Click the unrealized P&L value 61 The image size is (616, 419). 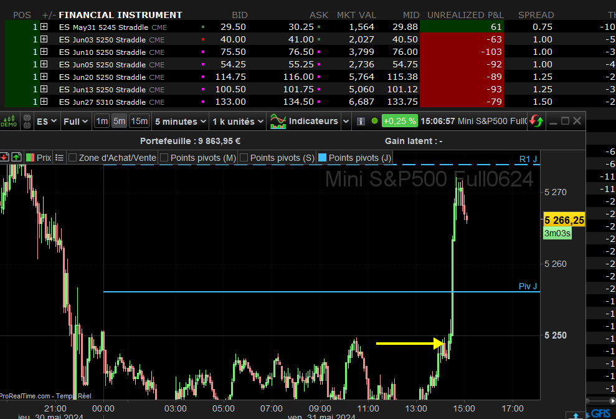tap(496, 27)
